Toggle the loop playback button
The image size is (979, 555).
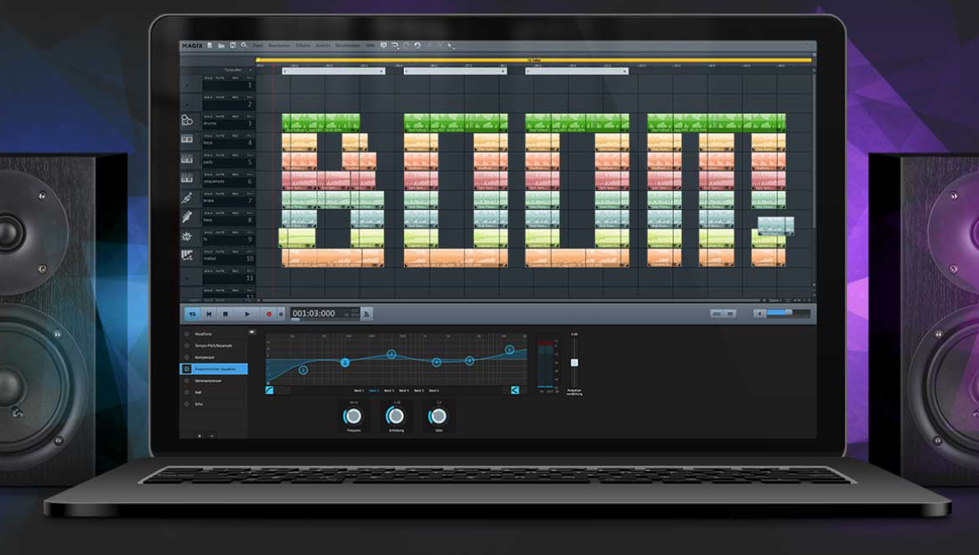pyautogui.click(x=193, y=314)
